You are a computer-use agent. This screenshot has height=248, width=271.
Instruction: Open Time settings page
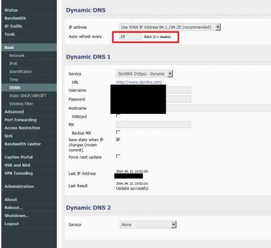tap(14, 80)
